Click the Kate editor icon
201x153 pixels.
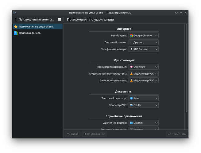[x=131, y=98]
